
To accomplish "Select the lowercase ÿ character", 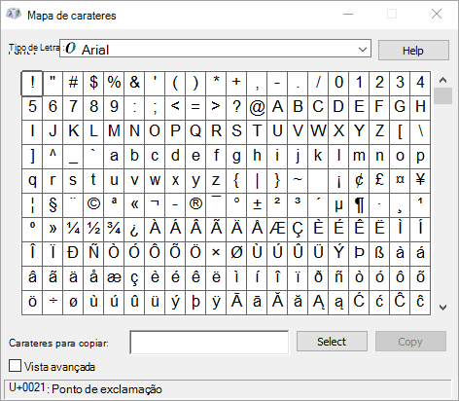I will (x=216, y=303).
